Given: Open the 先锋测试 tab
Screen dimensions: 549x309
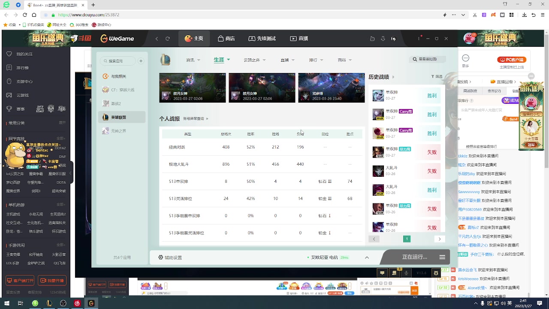Looking at the screenshot, I should (x=262, y=39).
